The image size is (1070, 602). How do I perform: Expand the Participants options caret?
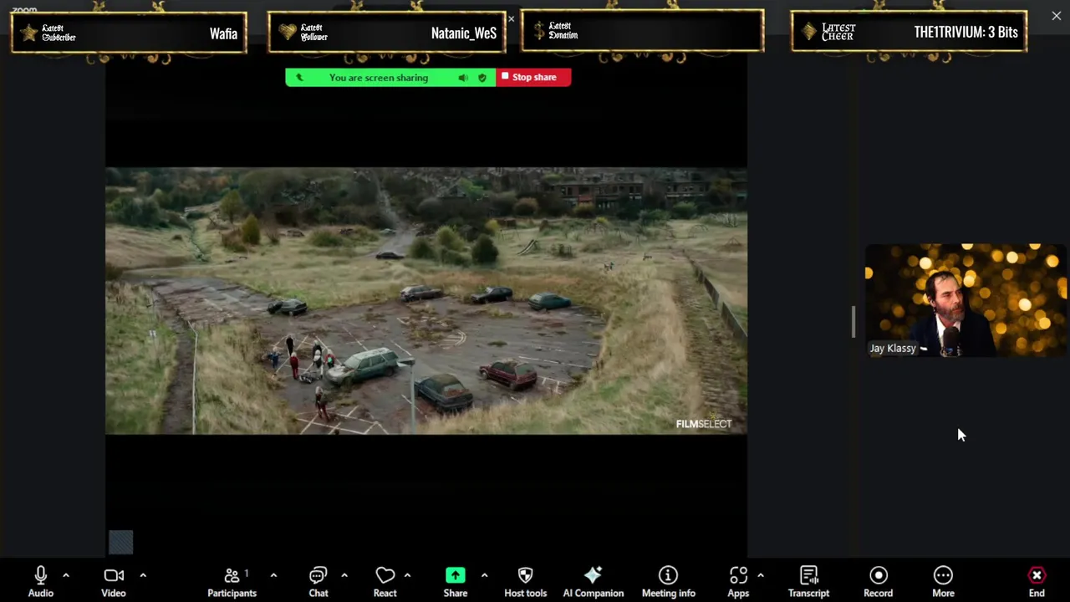point(273,575)
